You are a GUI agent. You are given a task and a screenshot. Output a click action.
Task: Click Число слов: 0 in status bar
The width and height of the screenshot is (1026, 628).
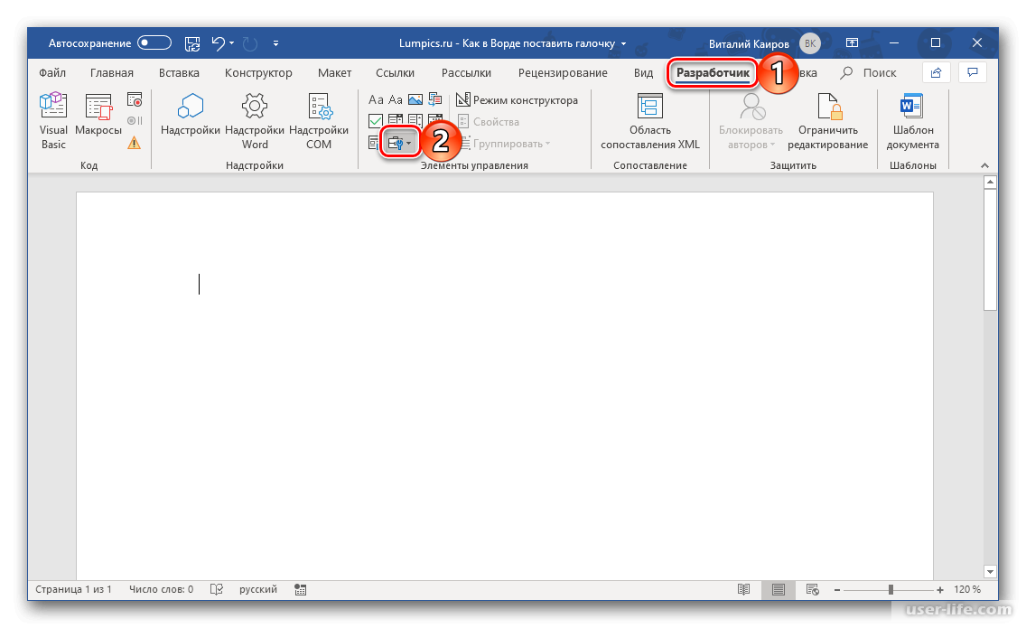(x=161, y=589)
